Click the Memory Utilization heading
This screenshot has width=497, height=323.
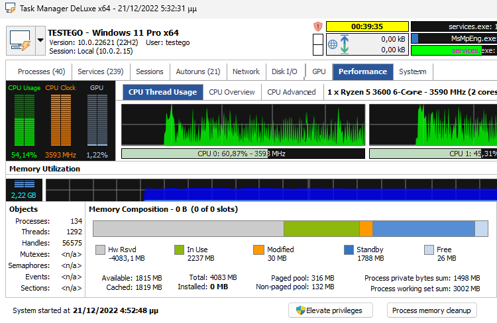pyautogui.click(x=44, y=169)
